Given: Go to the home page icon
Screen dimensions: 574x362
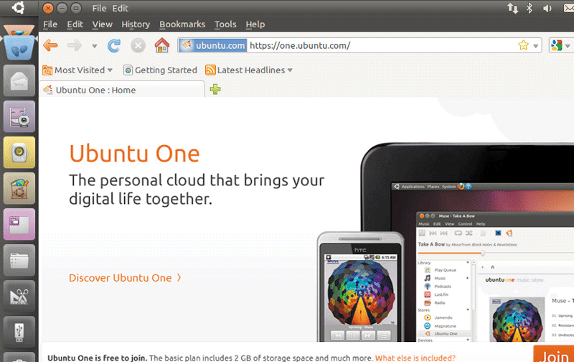Looking at the screenshot, I should point(162,45).
